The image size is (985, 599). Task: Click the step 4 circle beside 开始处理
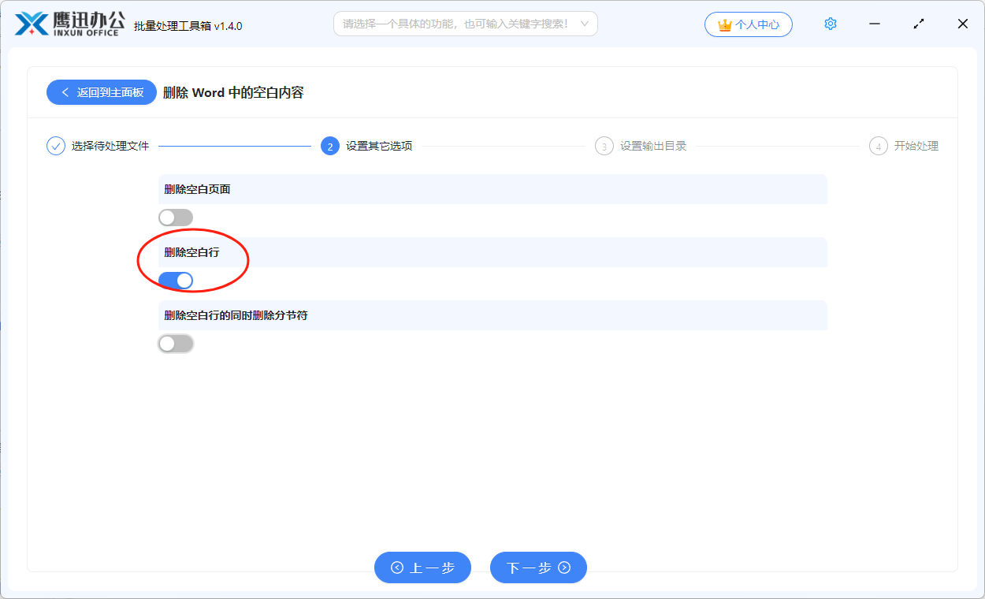click(878, 146)
